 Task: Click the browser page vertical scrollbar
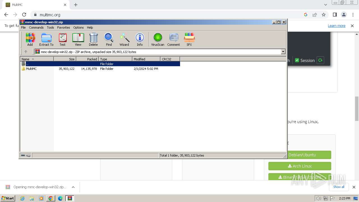tap(357, 109)
